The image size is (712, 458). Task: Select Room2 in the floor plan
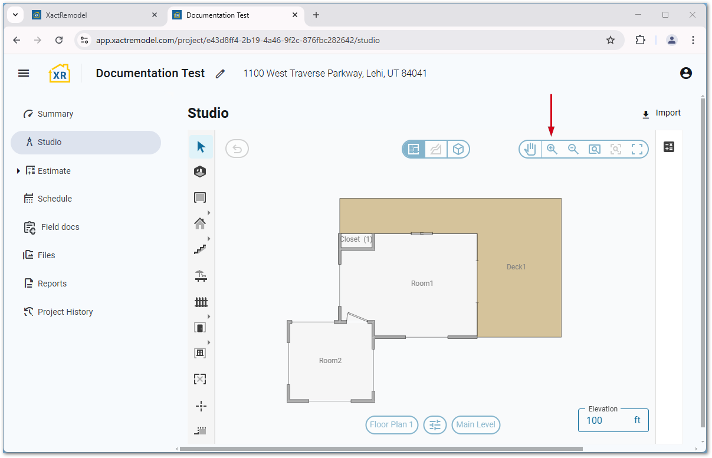330,361
